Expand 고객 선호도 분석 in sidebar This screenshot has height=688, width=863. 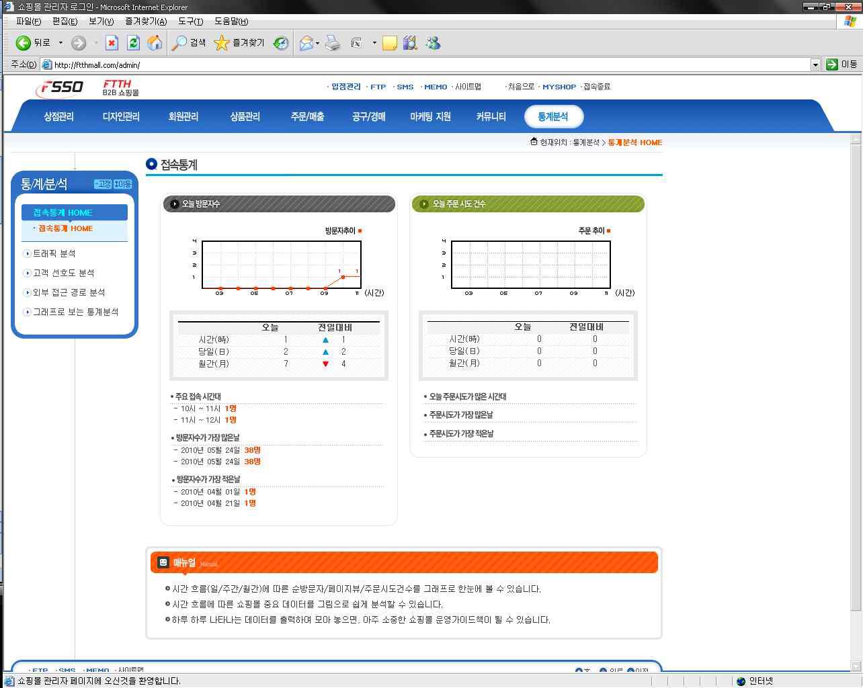(x=59, y=273)
